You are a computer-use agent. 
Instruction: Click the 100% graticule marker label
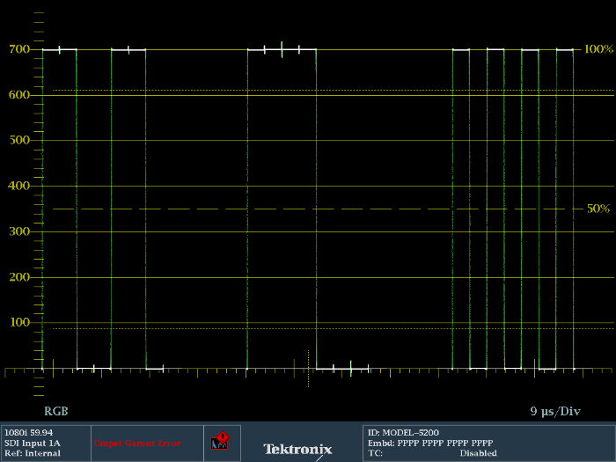[x=598, y=49]
